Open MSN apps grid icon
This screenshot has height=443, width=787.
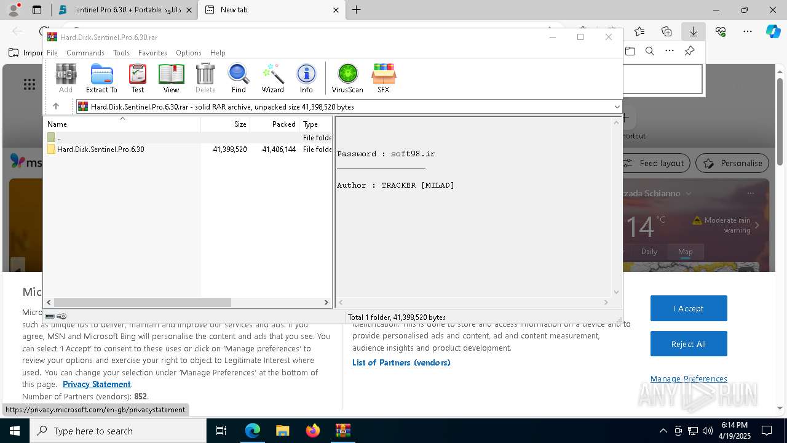coord(30,84)
